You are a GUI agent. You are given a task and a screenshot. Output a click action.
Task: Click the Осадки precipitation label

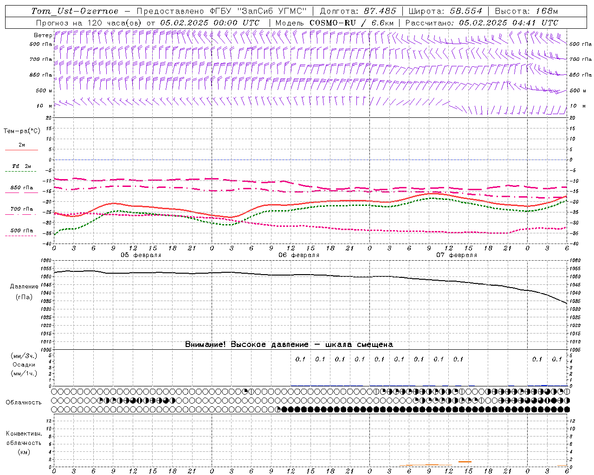click(x=24, y=365)
